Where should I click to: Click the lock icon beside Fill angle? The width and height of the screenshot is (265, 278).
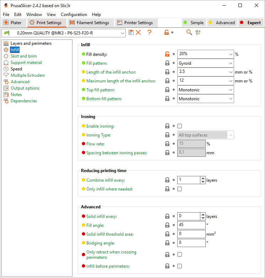pyautogui.click(x=167, y=225)
